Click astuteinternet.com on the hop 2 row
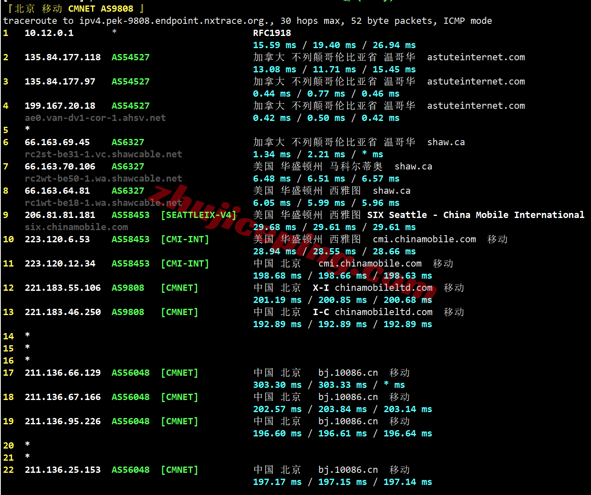The width and height of the screenshot is (591, 495). (x=476, y=57)
